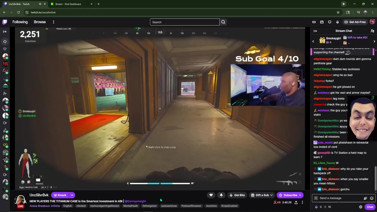377x212 pixels.
Task: Click the channel points 1K icon
Action: click(328, 207)
